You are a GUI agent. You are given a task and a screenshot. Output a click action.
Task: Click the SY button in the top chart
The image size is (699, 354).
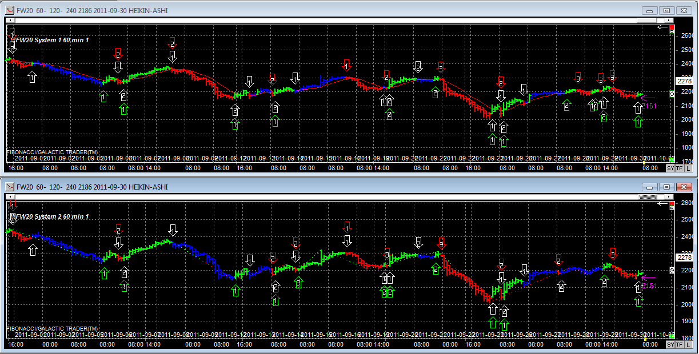click(670, 168)
